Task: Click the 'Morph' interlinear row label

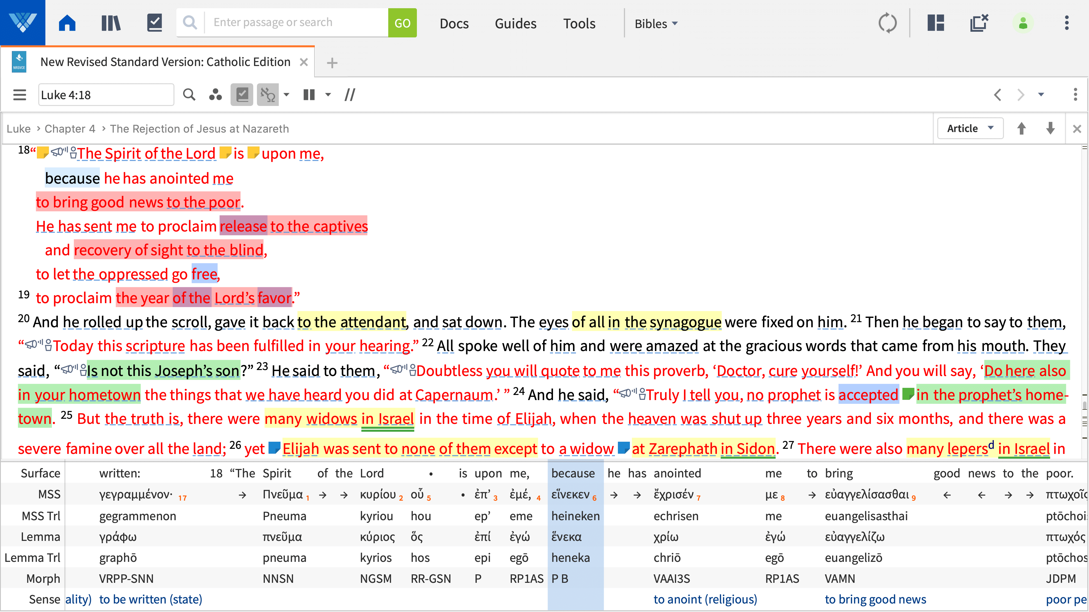Action: point(43,579)
